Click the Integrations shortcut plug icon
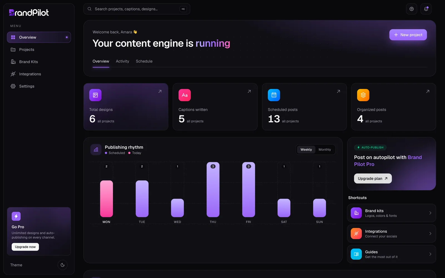The height and width of the screenshot is (278, 445). 356,234
